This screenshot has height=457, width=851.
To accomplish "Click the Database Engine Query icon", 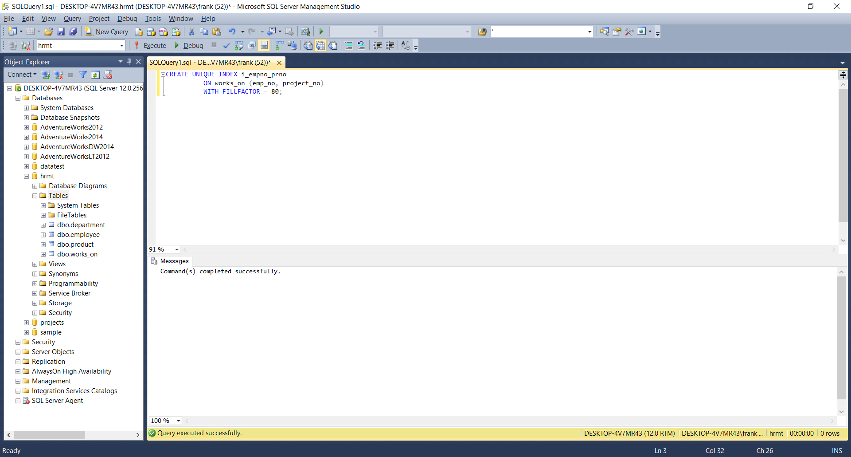I will click(x=139, y=32).
